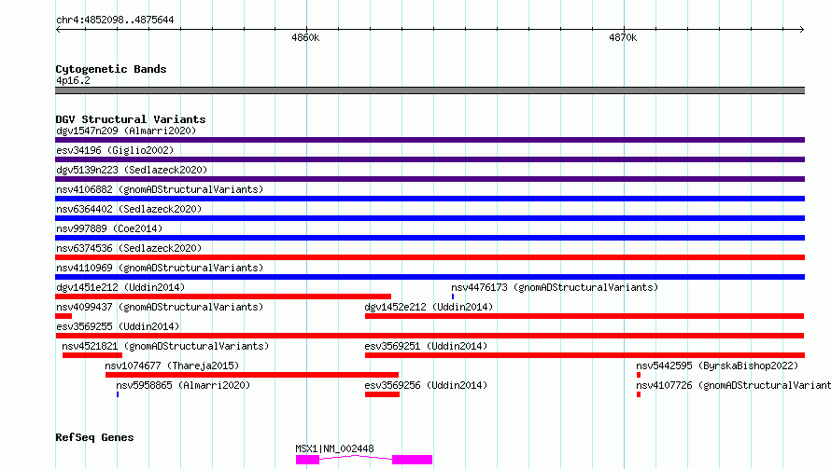Click the 4860k ruler label
Screen dimensions: 831x469
pos(305,37)
